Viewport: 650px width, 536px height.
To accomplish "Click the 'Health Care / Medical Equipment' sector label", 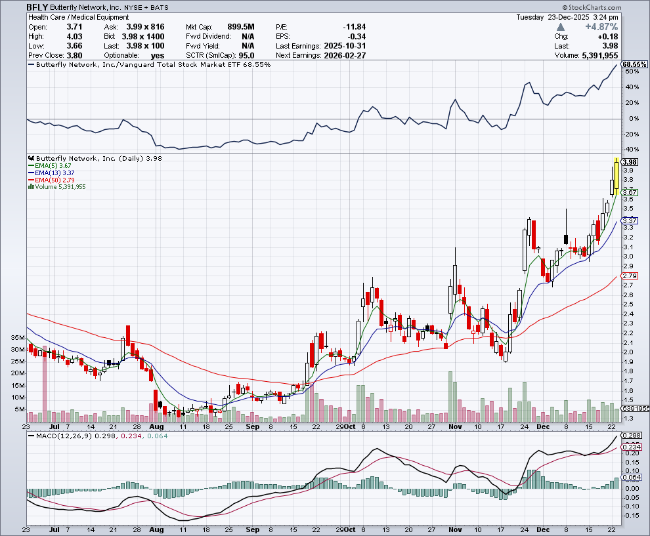I will click(78, 17).
